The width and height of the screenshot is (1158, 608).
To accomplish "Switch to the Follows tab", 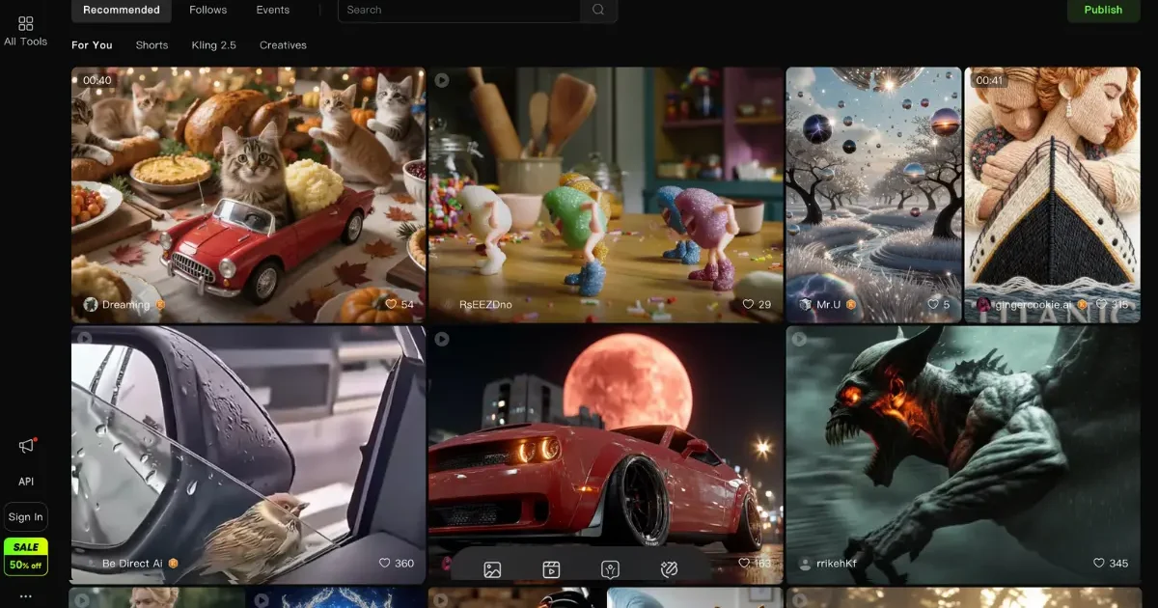I will [x=207, y=10].
